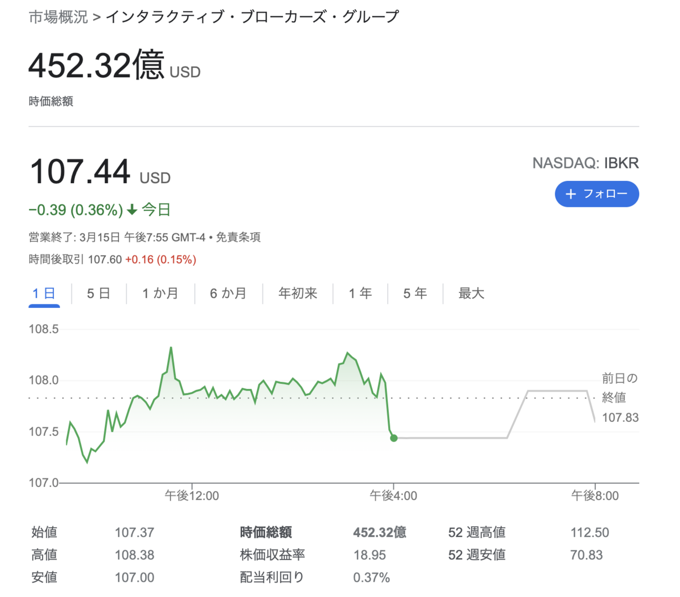Click the plus icon on the フォロー button

[571, 194]
